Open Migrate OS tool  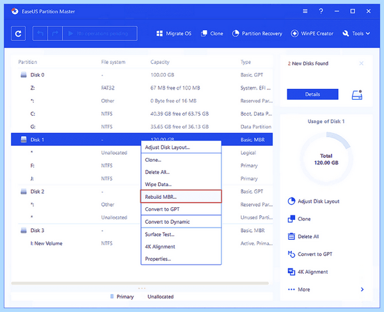(174, 33)
